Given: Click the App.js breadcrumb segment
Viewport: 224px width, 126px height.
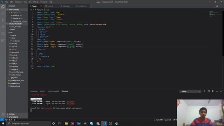Looking at the screenshot, I should point(39,10).
